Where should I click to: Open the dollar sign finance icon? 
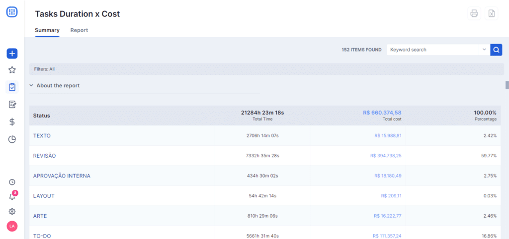pos(12,122)
